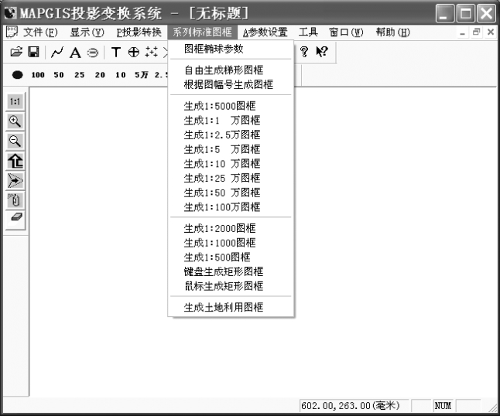Image resolution: width=500 pixels, height=416 pixels.
Task: Open a file with the folder icon
Action: pos(16,52)
